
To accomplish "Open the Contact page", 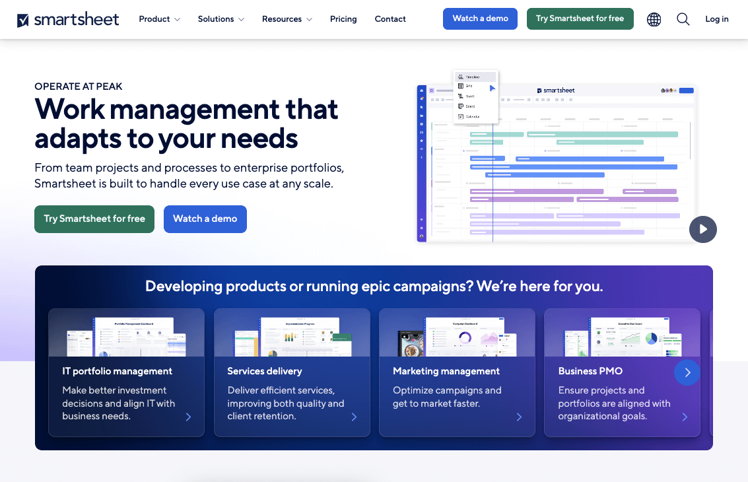I will (x=390, y=19).
